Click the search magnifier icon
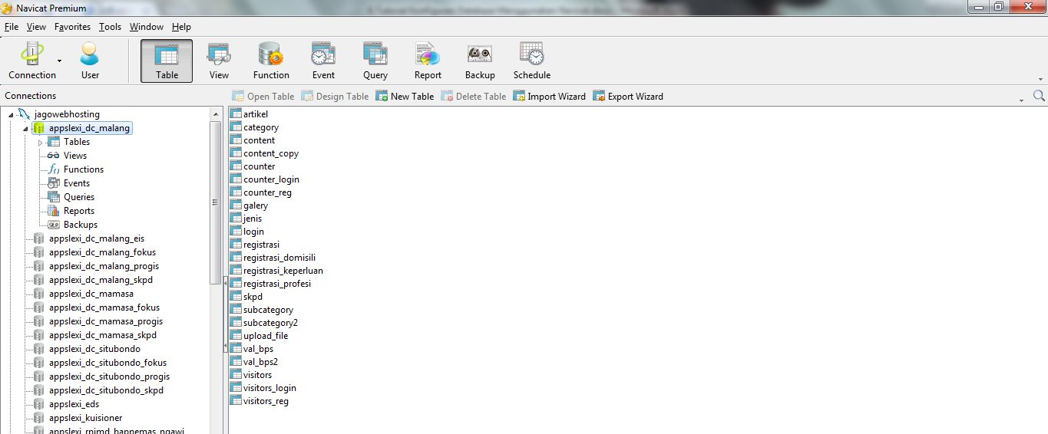 [x=1039, y=96]
